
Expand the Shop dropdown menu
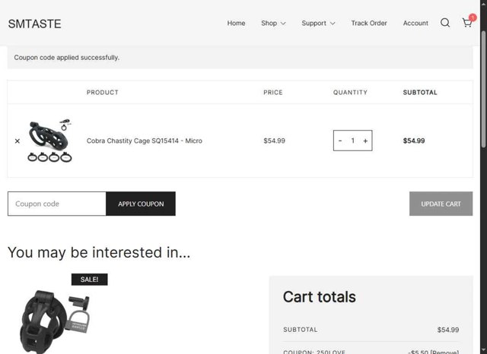pyautogui.click(x=273, y=24)
